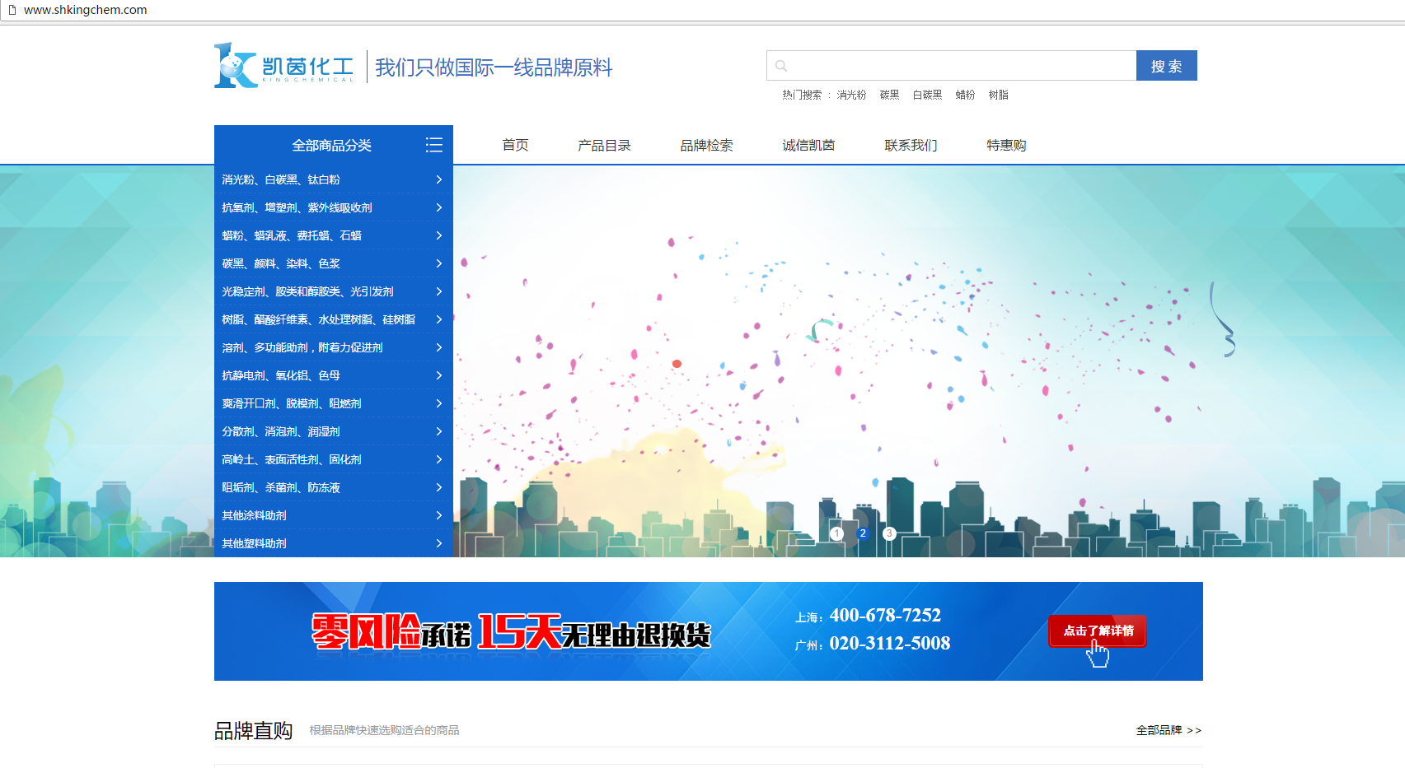Click the hand cursor icon on banner

coord(1098,655)
